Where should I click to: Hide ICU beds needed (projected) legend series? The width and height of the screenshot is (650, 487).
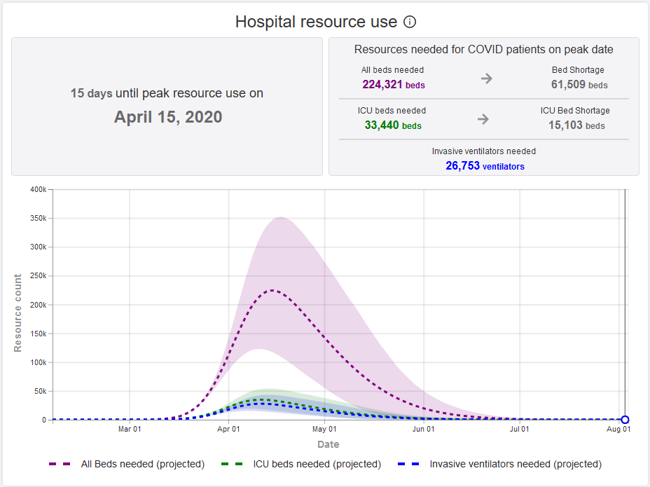[x=301, y=464]
